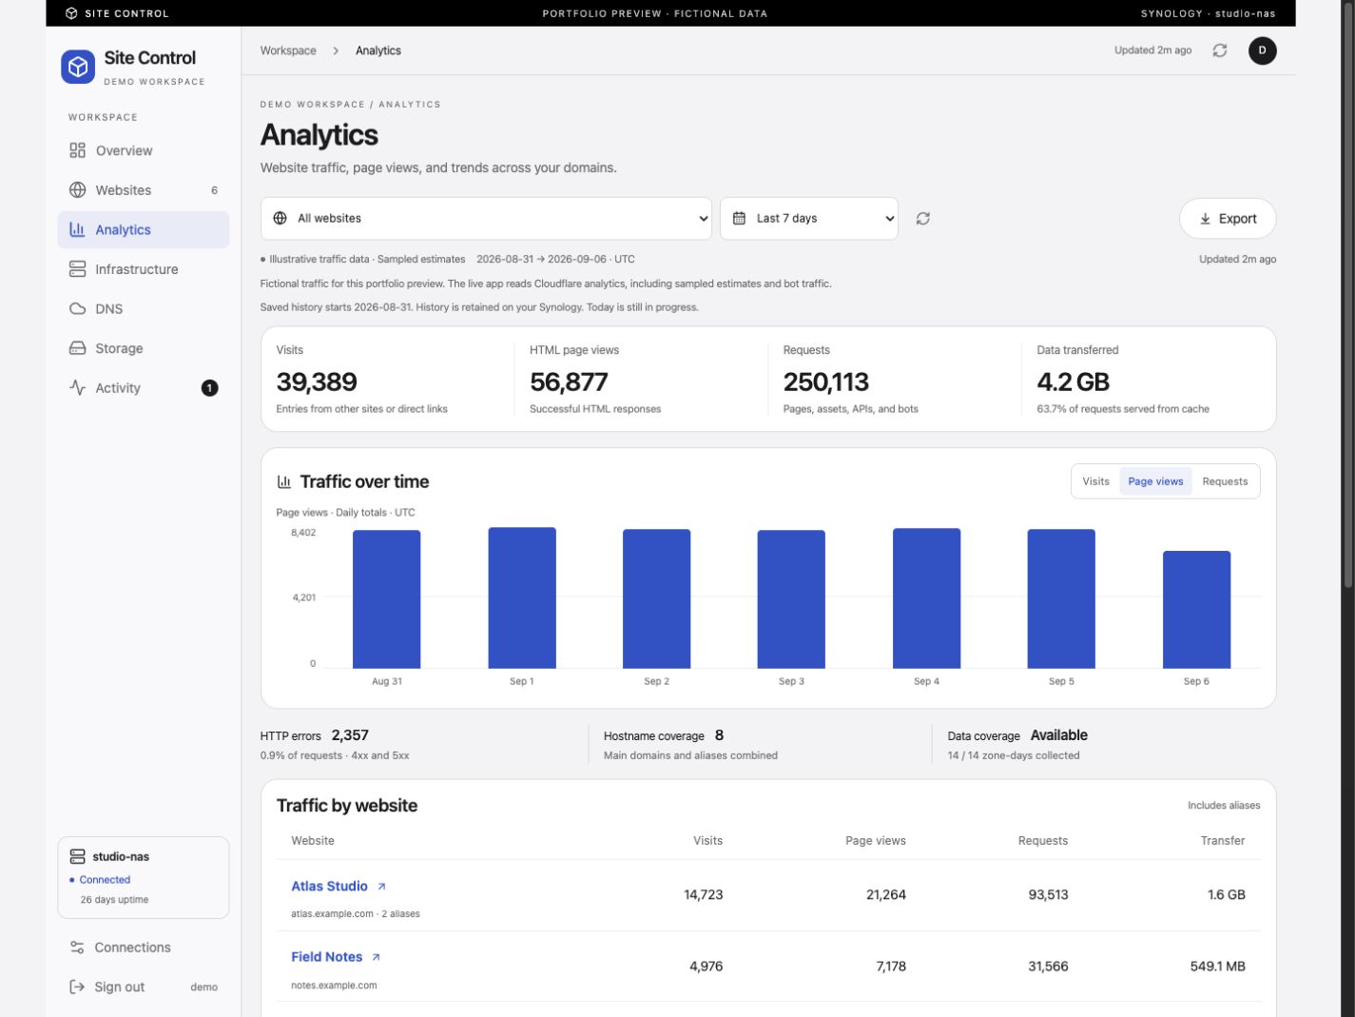Click the atlas.example.com · 2 aliases subtitle
Viewport: 1355px width, 1017px height.
click(356, 914)
